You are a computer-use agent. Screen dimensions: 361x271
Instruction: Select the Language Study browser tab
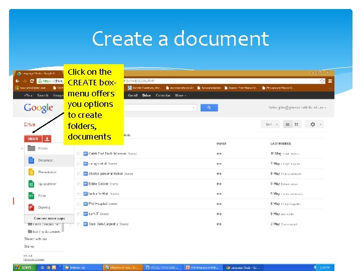38,73
